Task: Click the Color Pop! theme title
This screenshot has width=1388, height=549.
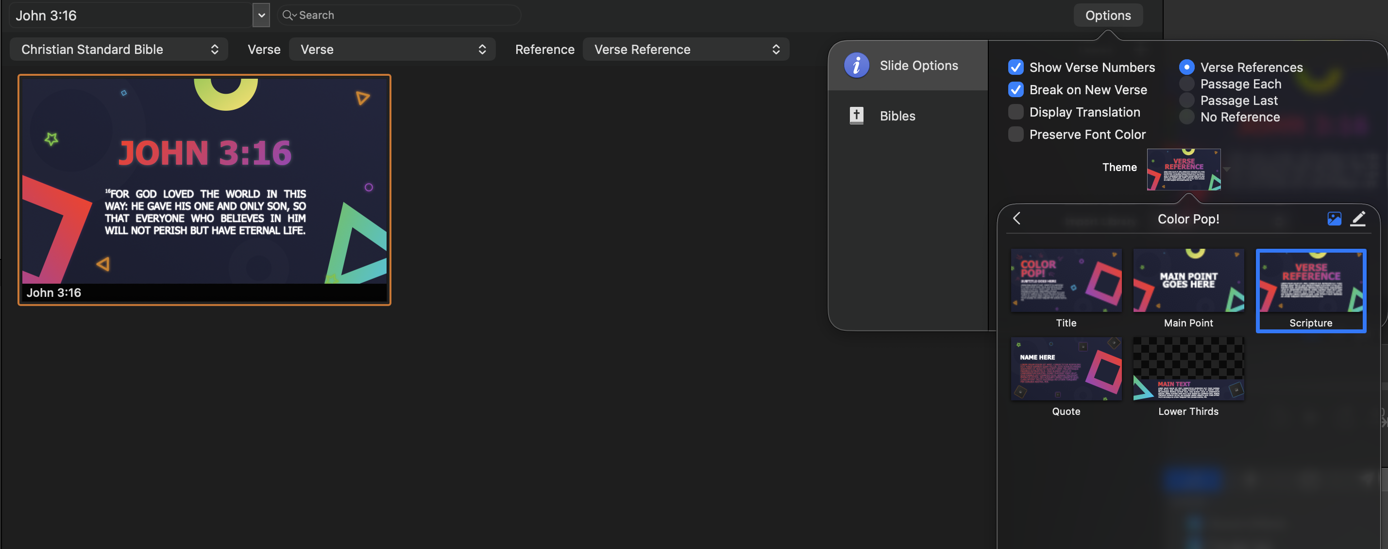Action: 1188,219
